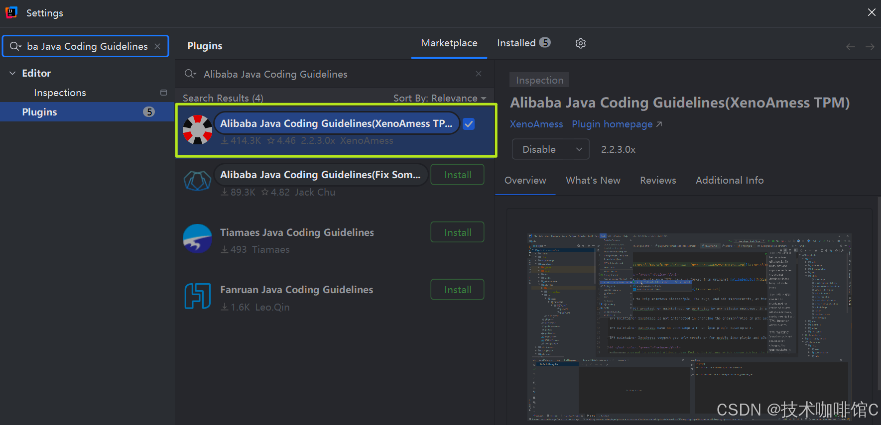This screenshot has width=881, height=425.
Task: Click the Inspections project-level settings icon
Action: (163, 93)
